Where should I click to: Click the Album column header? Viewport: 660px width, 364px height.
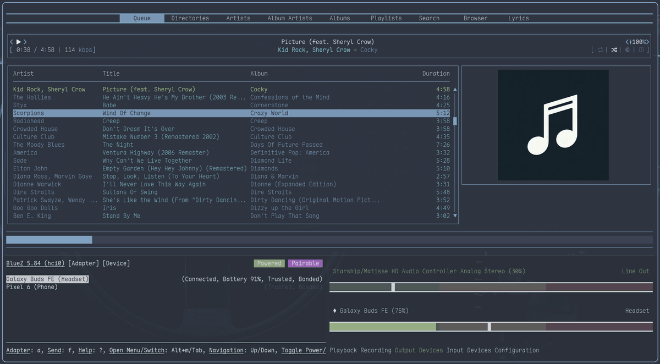259,74
